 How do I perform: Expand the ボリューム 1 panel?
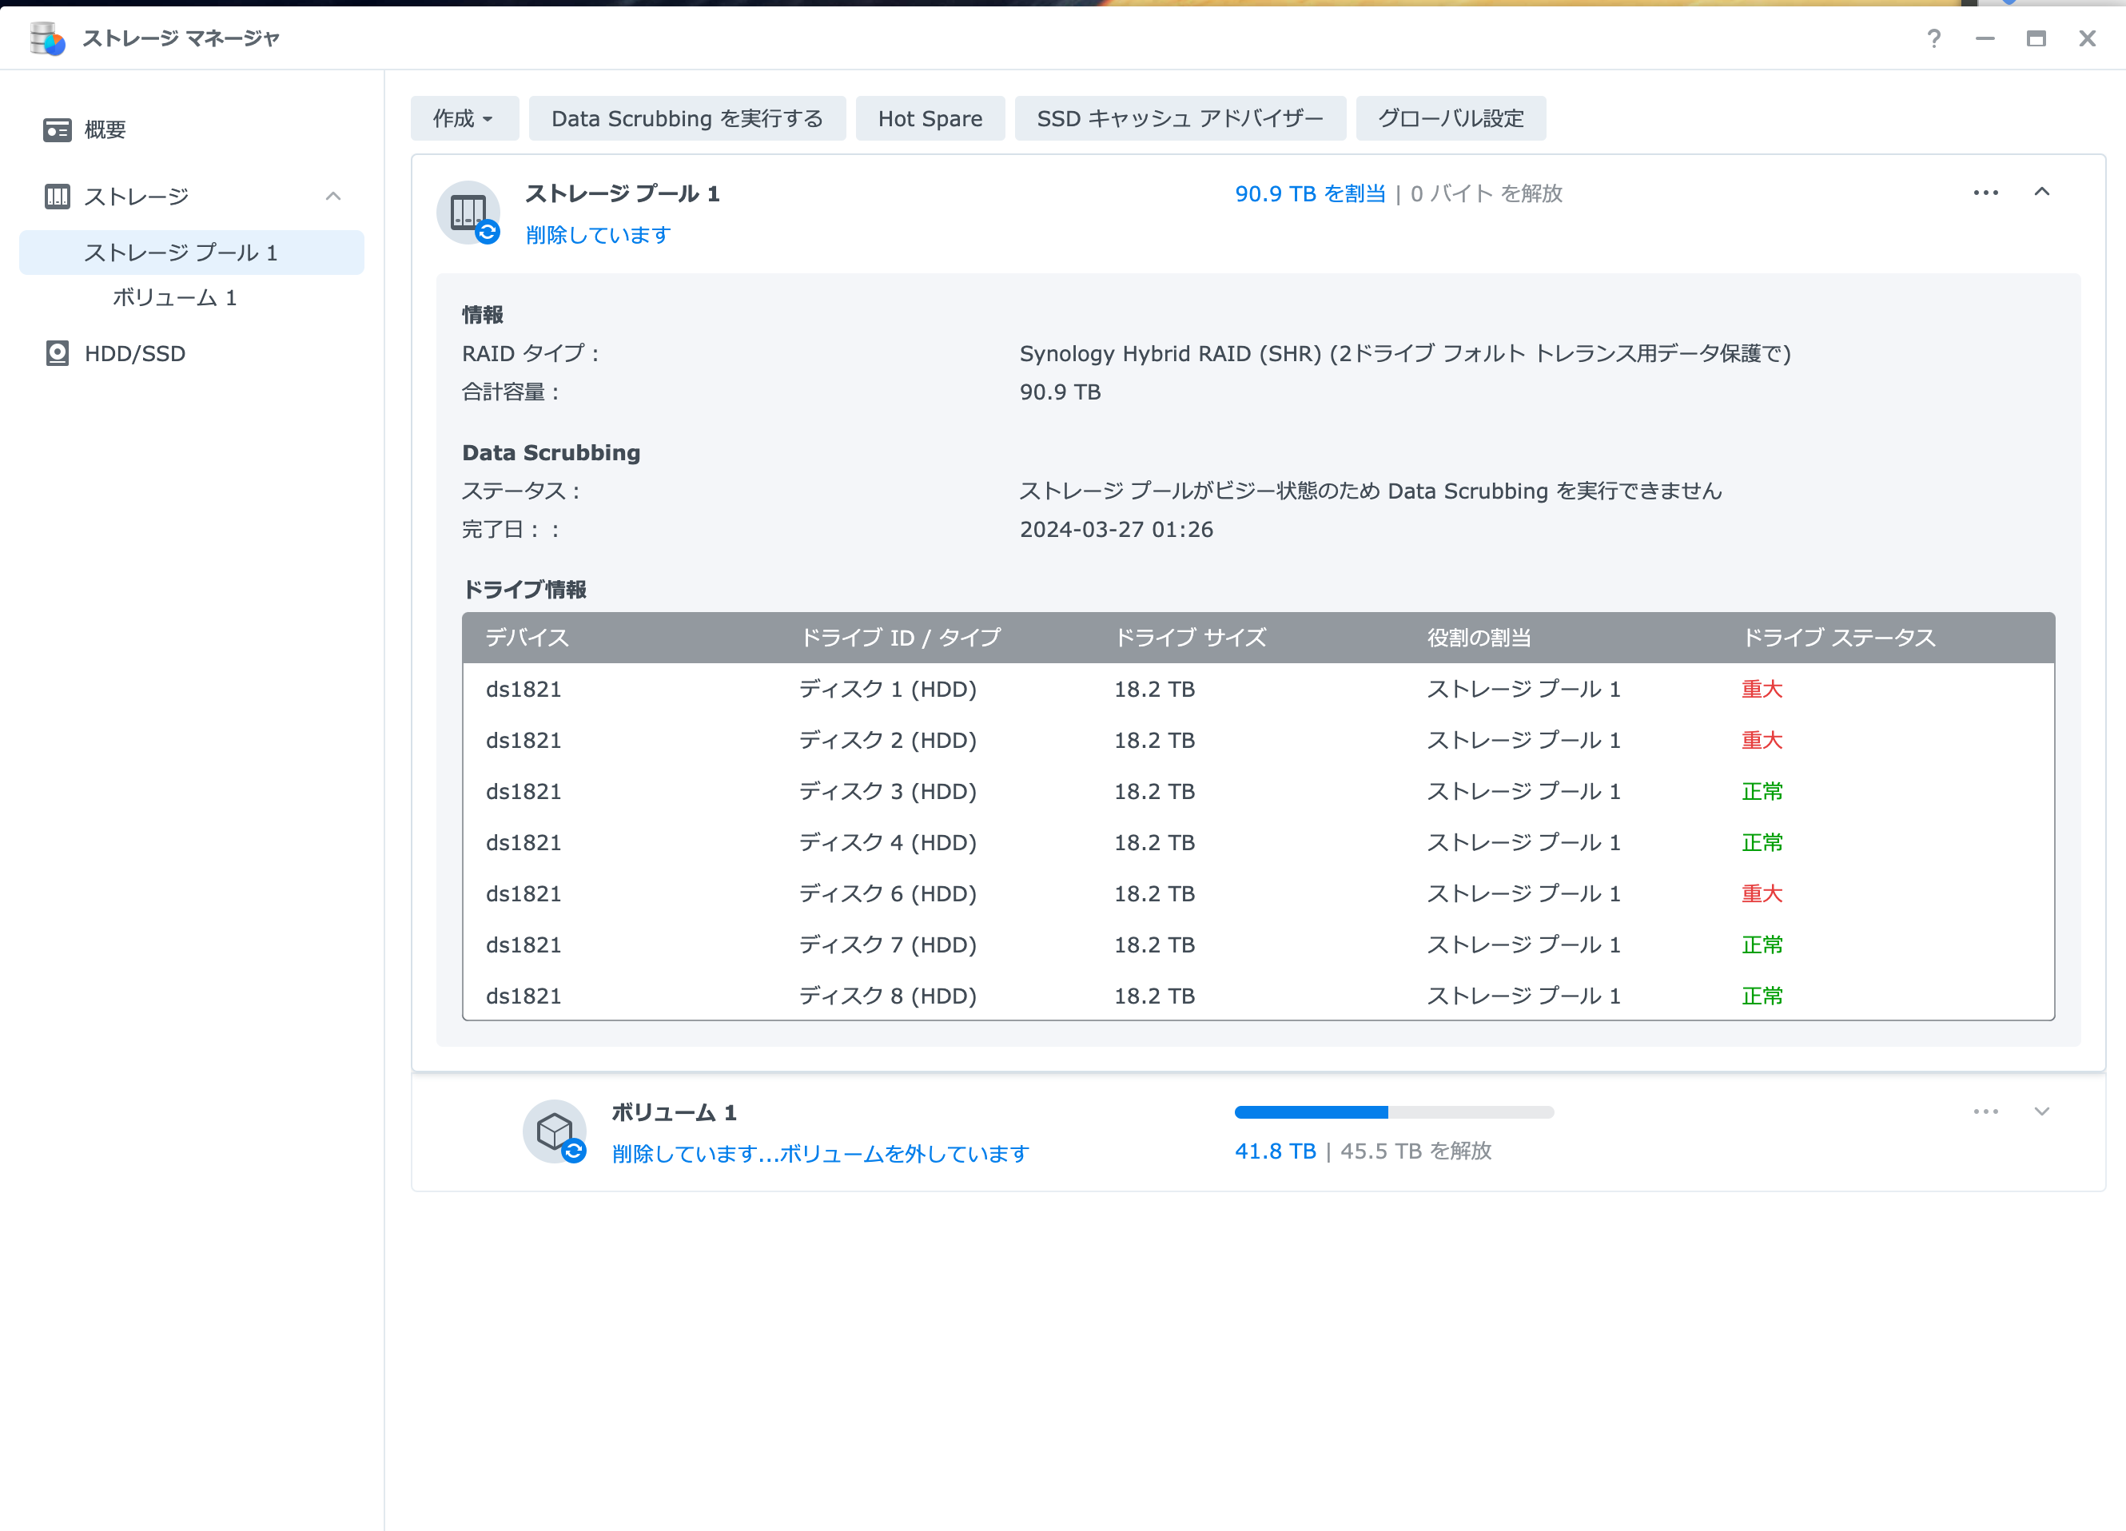2041,1111
